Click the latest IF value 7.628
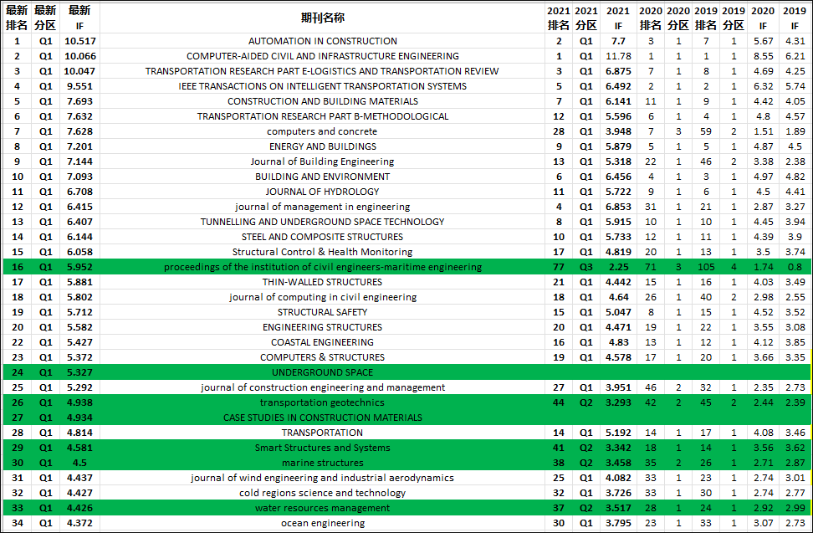Viewport: 813px width, 533px height. click(x=79, y=131)
